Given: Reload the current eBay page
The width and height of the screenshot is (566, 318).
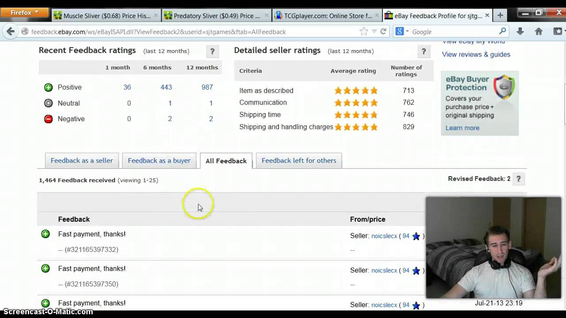Looking at the screenshot, I should click(383, 32).
